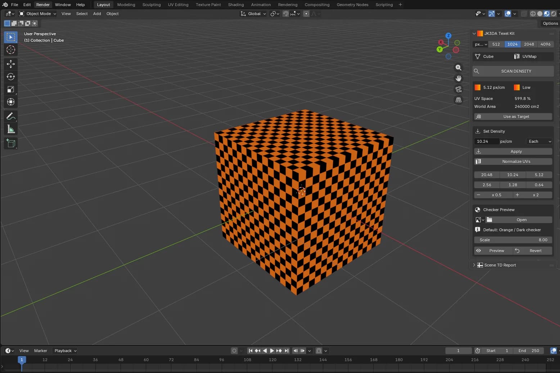The image size is (560, 373).
Task: Expand the Scene TD Report panel
Action: click(474, 265)
